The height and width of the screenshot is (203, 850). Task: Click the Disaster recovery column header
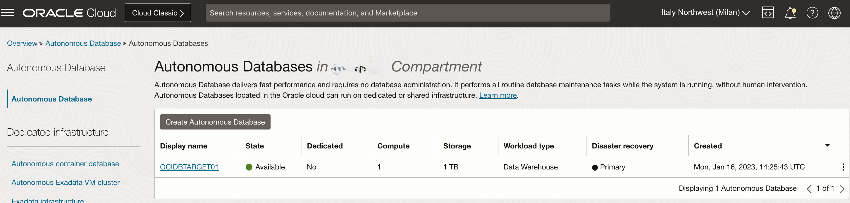[622, 146]
